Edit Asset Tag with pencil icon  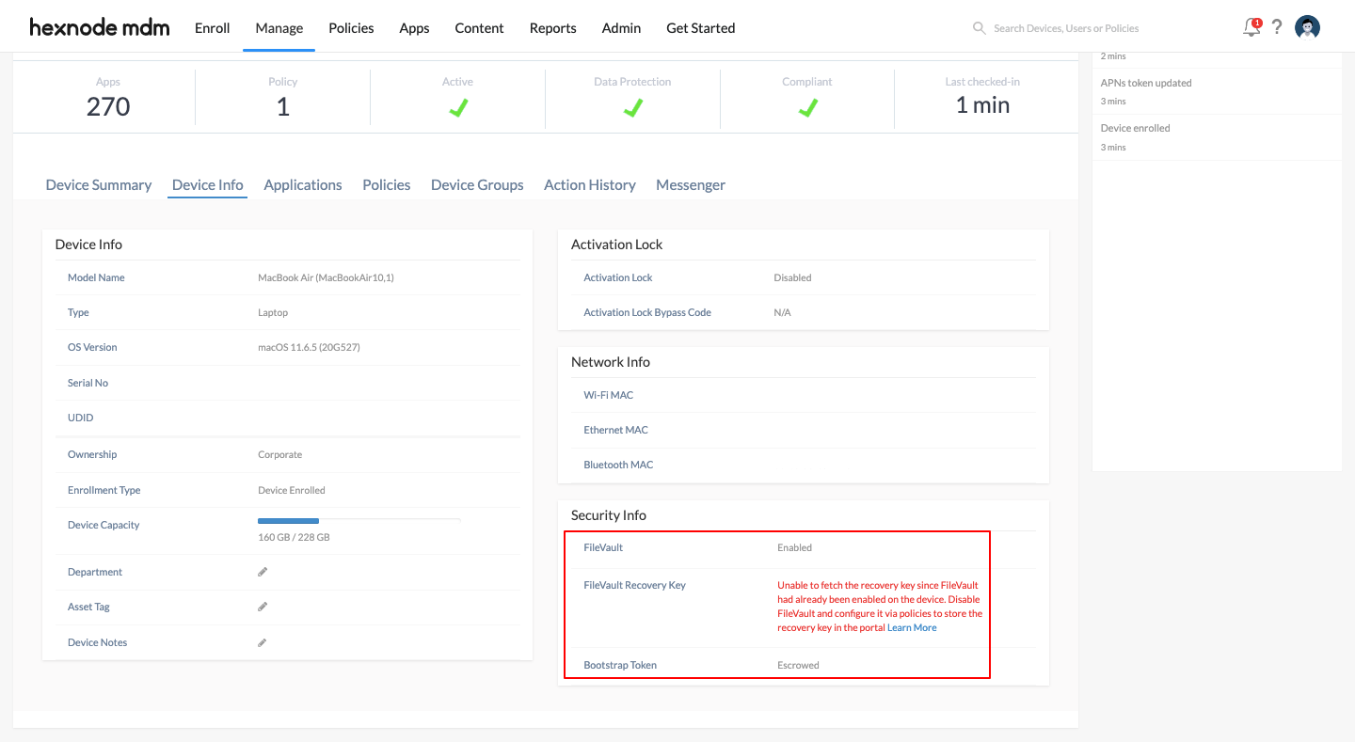click(x=263, y=607)
